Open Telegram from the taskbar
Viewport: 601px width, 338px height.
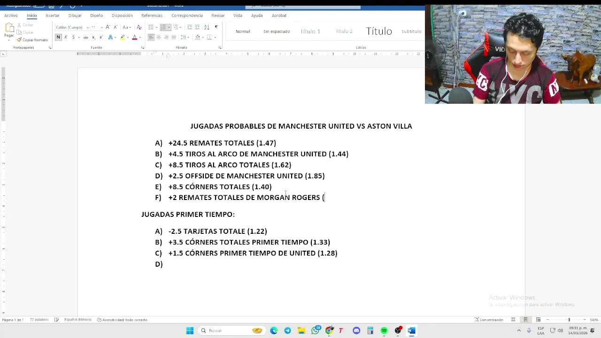coord(287,330)
